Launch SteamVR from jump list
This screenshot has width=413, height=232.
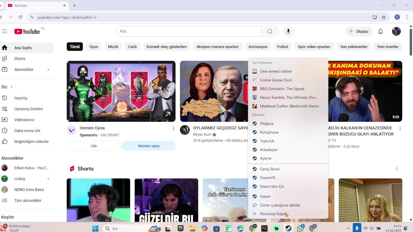288,178
